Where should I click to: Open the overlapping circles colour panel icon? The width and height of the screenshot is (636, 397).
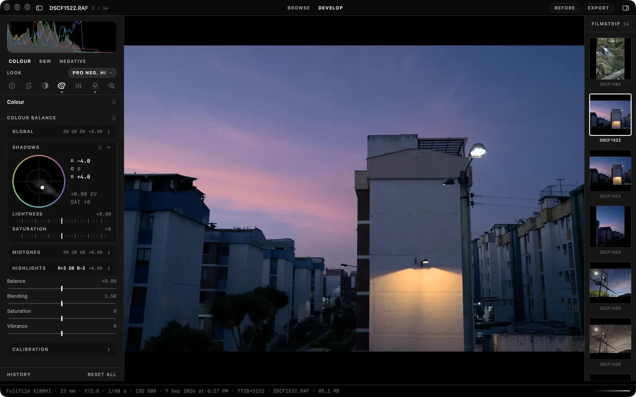(95, 86)
